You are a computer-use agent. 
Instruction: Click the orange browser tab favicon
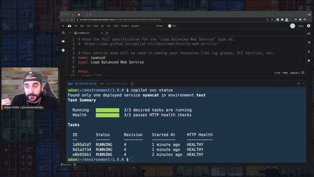click(x=79, y=14)
